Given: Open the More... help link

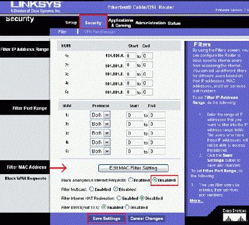Looking at the screenshot, I should (x=196, y=201).
